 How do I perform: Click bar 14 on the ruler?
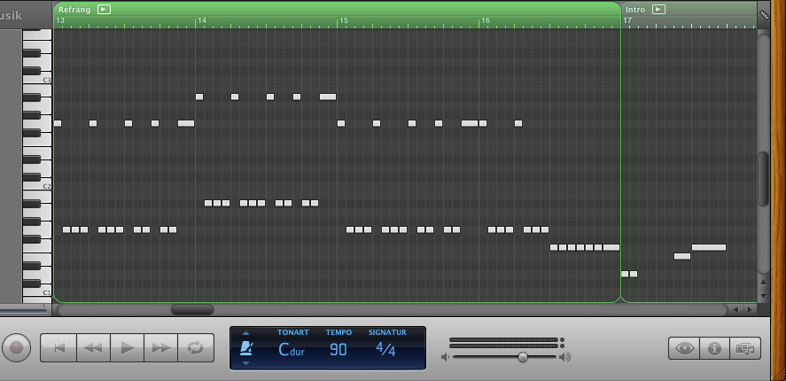click(201, 20)
